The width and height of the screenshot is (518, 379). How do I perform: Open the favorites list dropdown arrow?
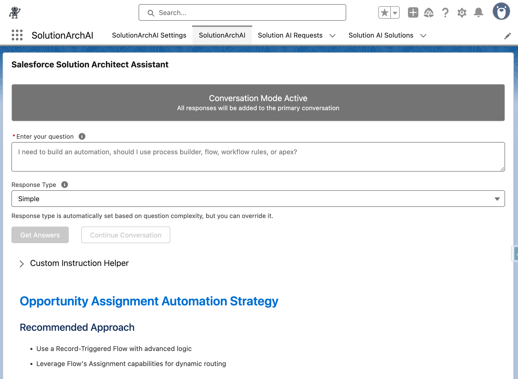coord(395,12)
